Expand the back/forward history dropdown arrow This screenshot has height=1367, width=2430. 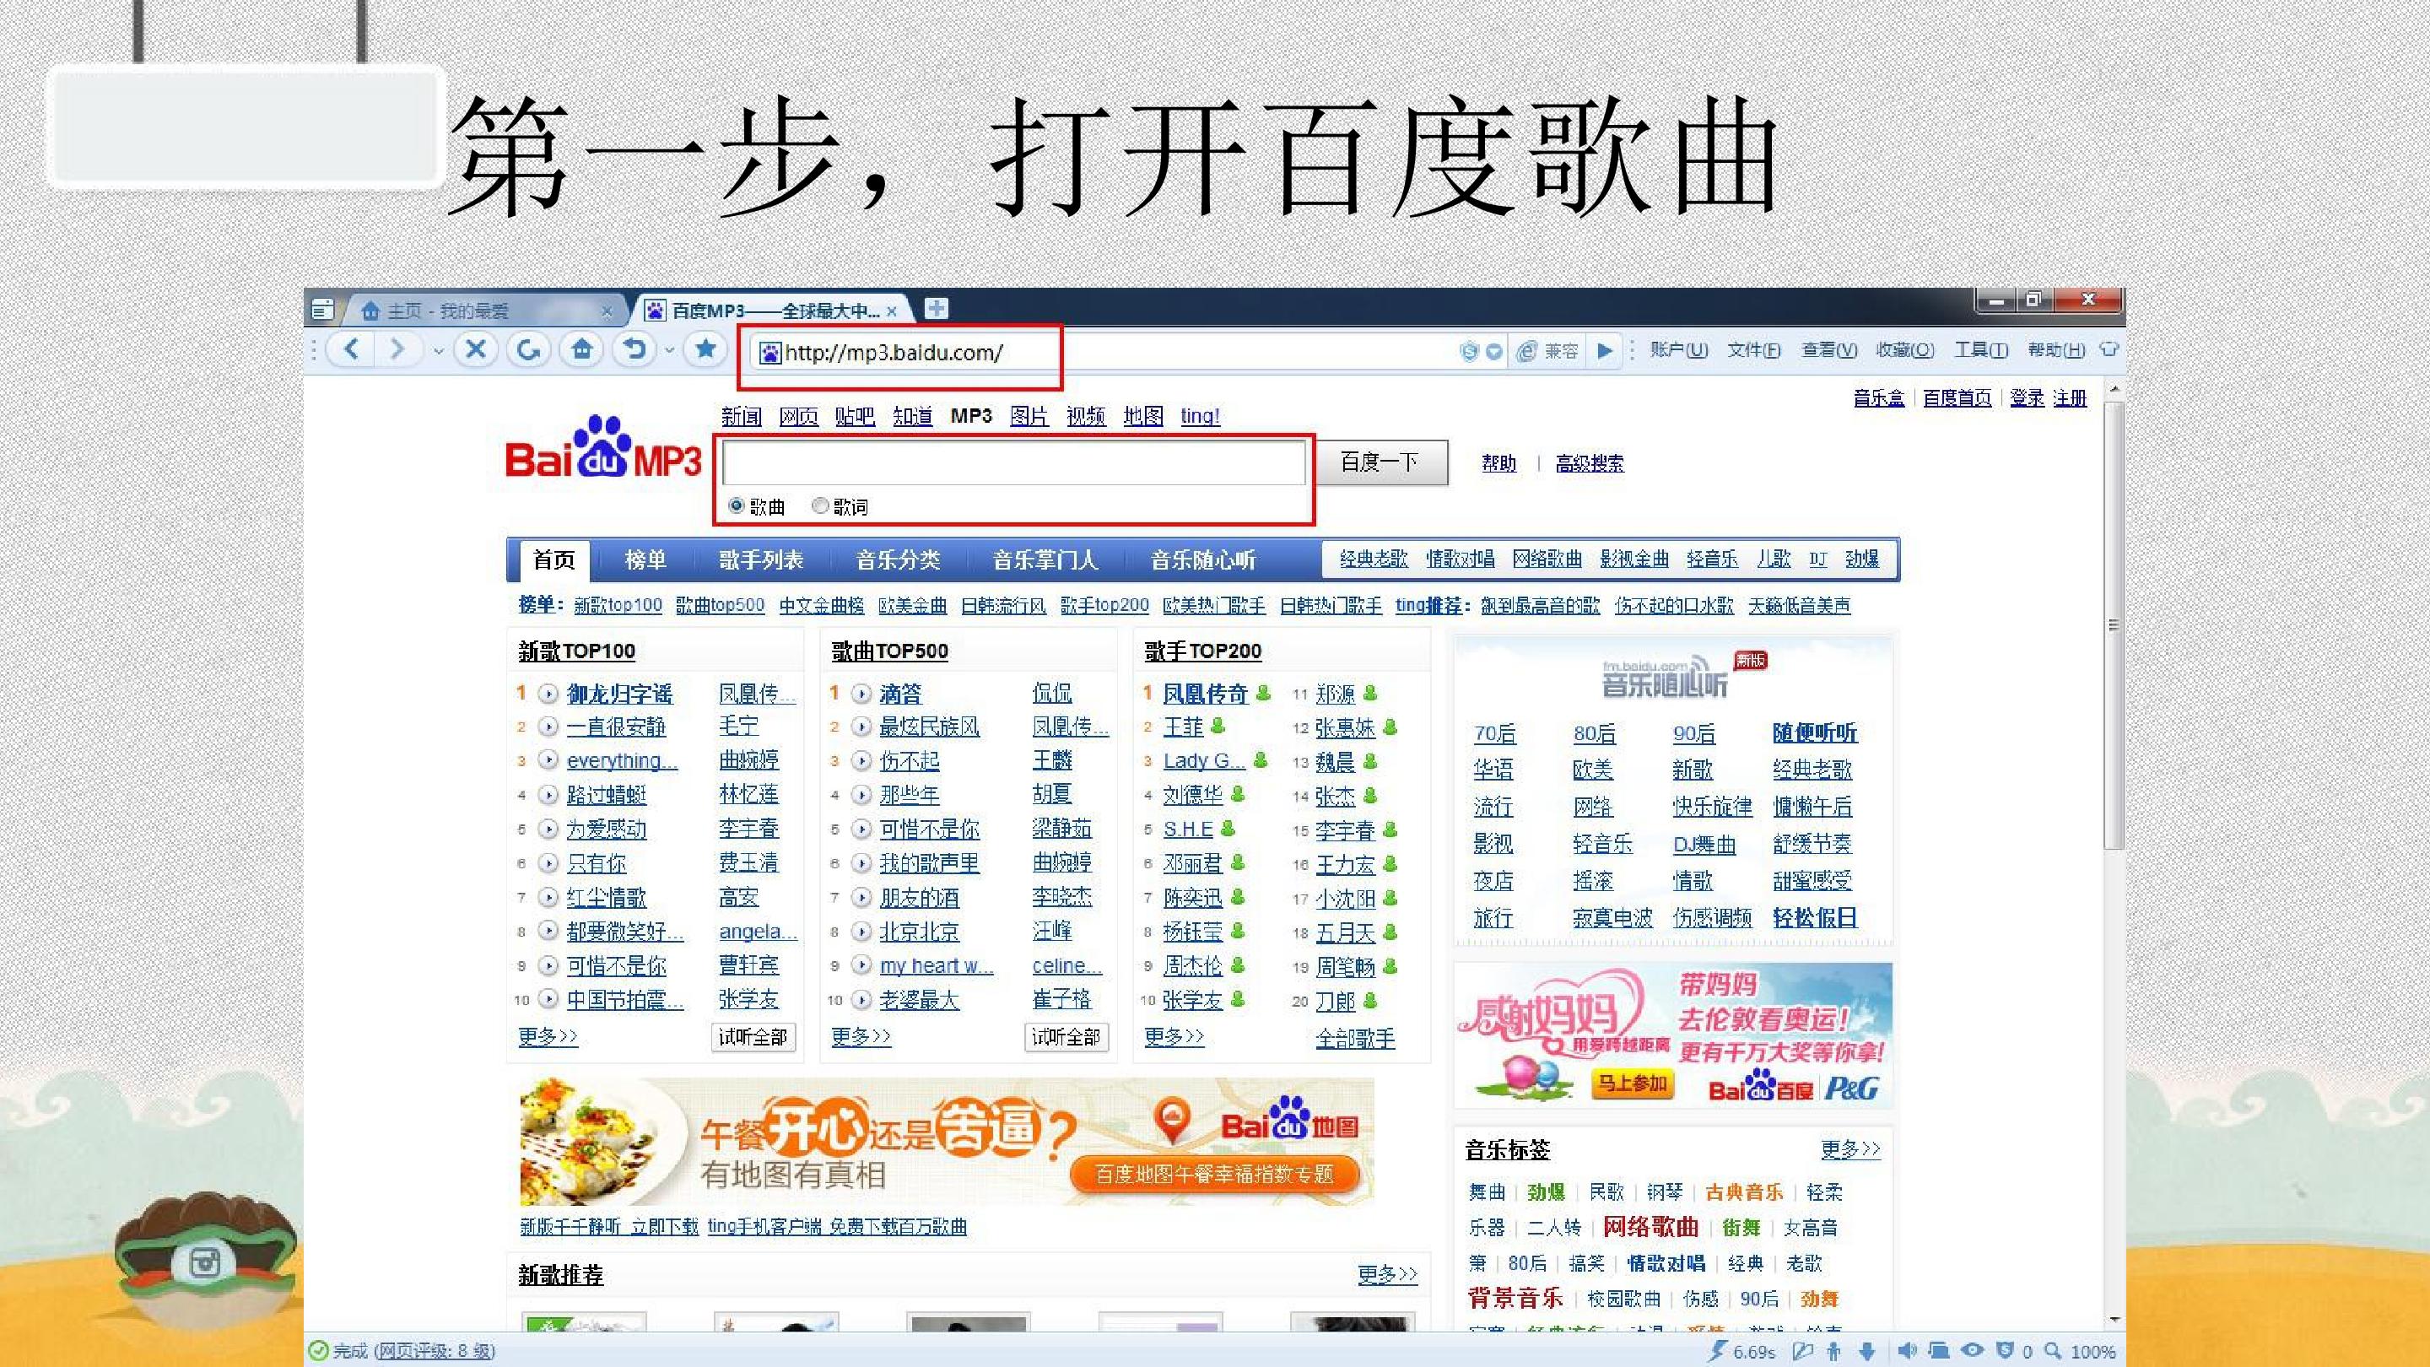point(438,351)
